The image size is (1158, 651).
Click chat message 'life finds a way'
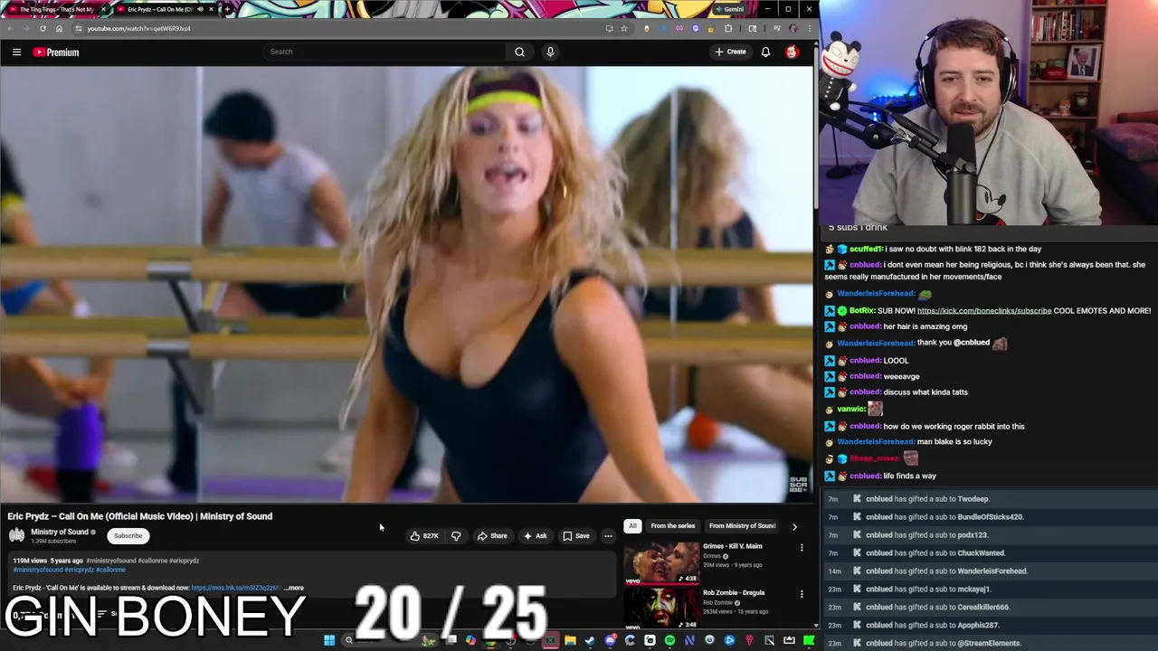point(910,476)
